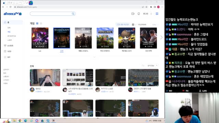This screenshot has width=219, height=123.
Task: Open the stream with man making heart hands
Action: pyautogui.click(x=45, y=78)
